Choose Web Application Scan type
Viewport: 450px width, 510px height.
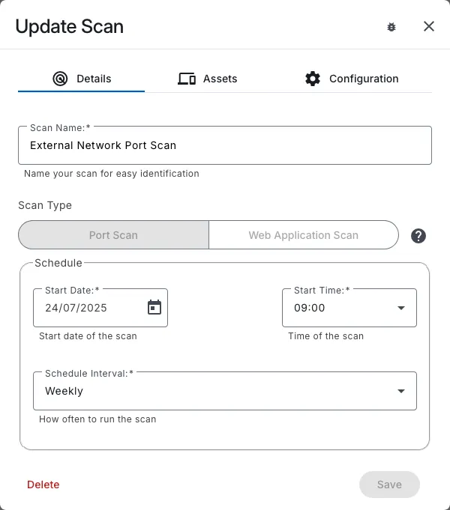pos(303,234)
